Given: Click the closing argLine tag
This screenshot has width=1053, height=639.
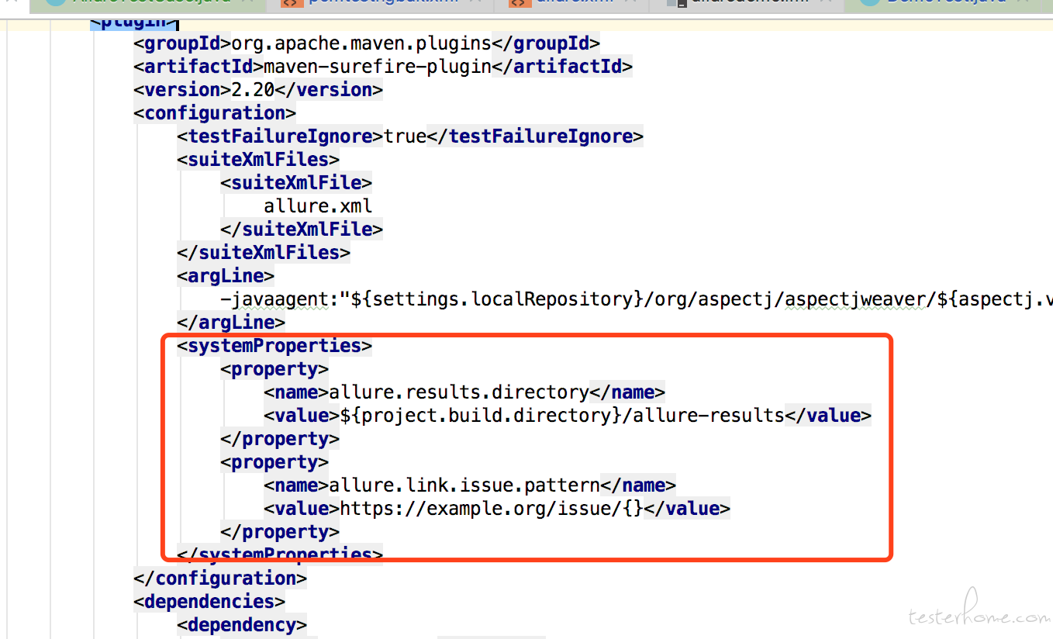Looking at the screenshot, I should [x=231, y=322].
